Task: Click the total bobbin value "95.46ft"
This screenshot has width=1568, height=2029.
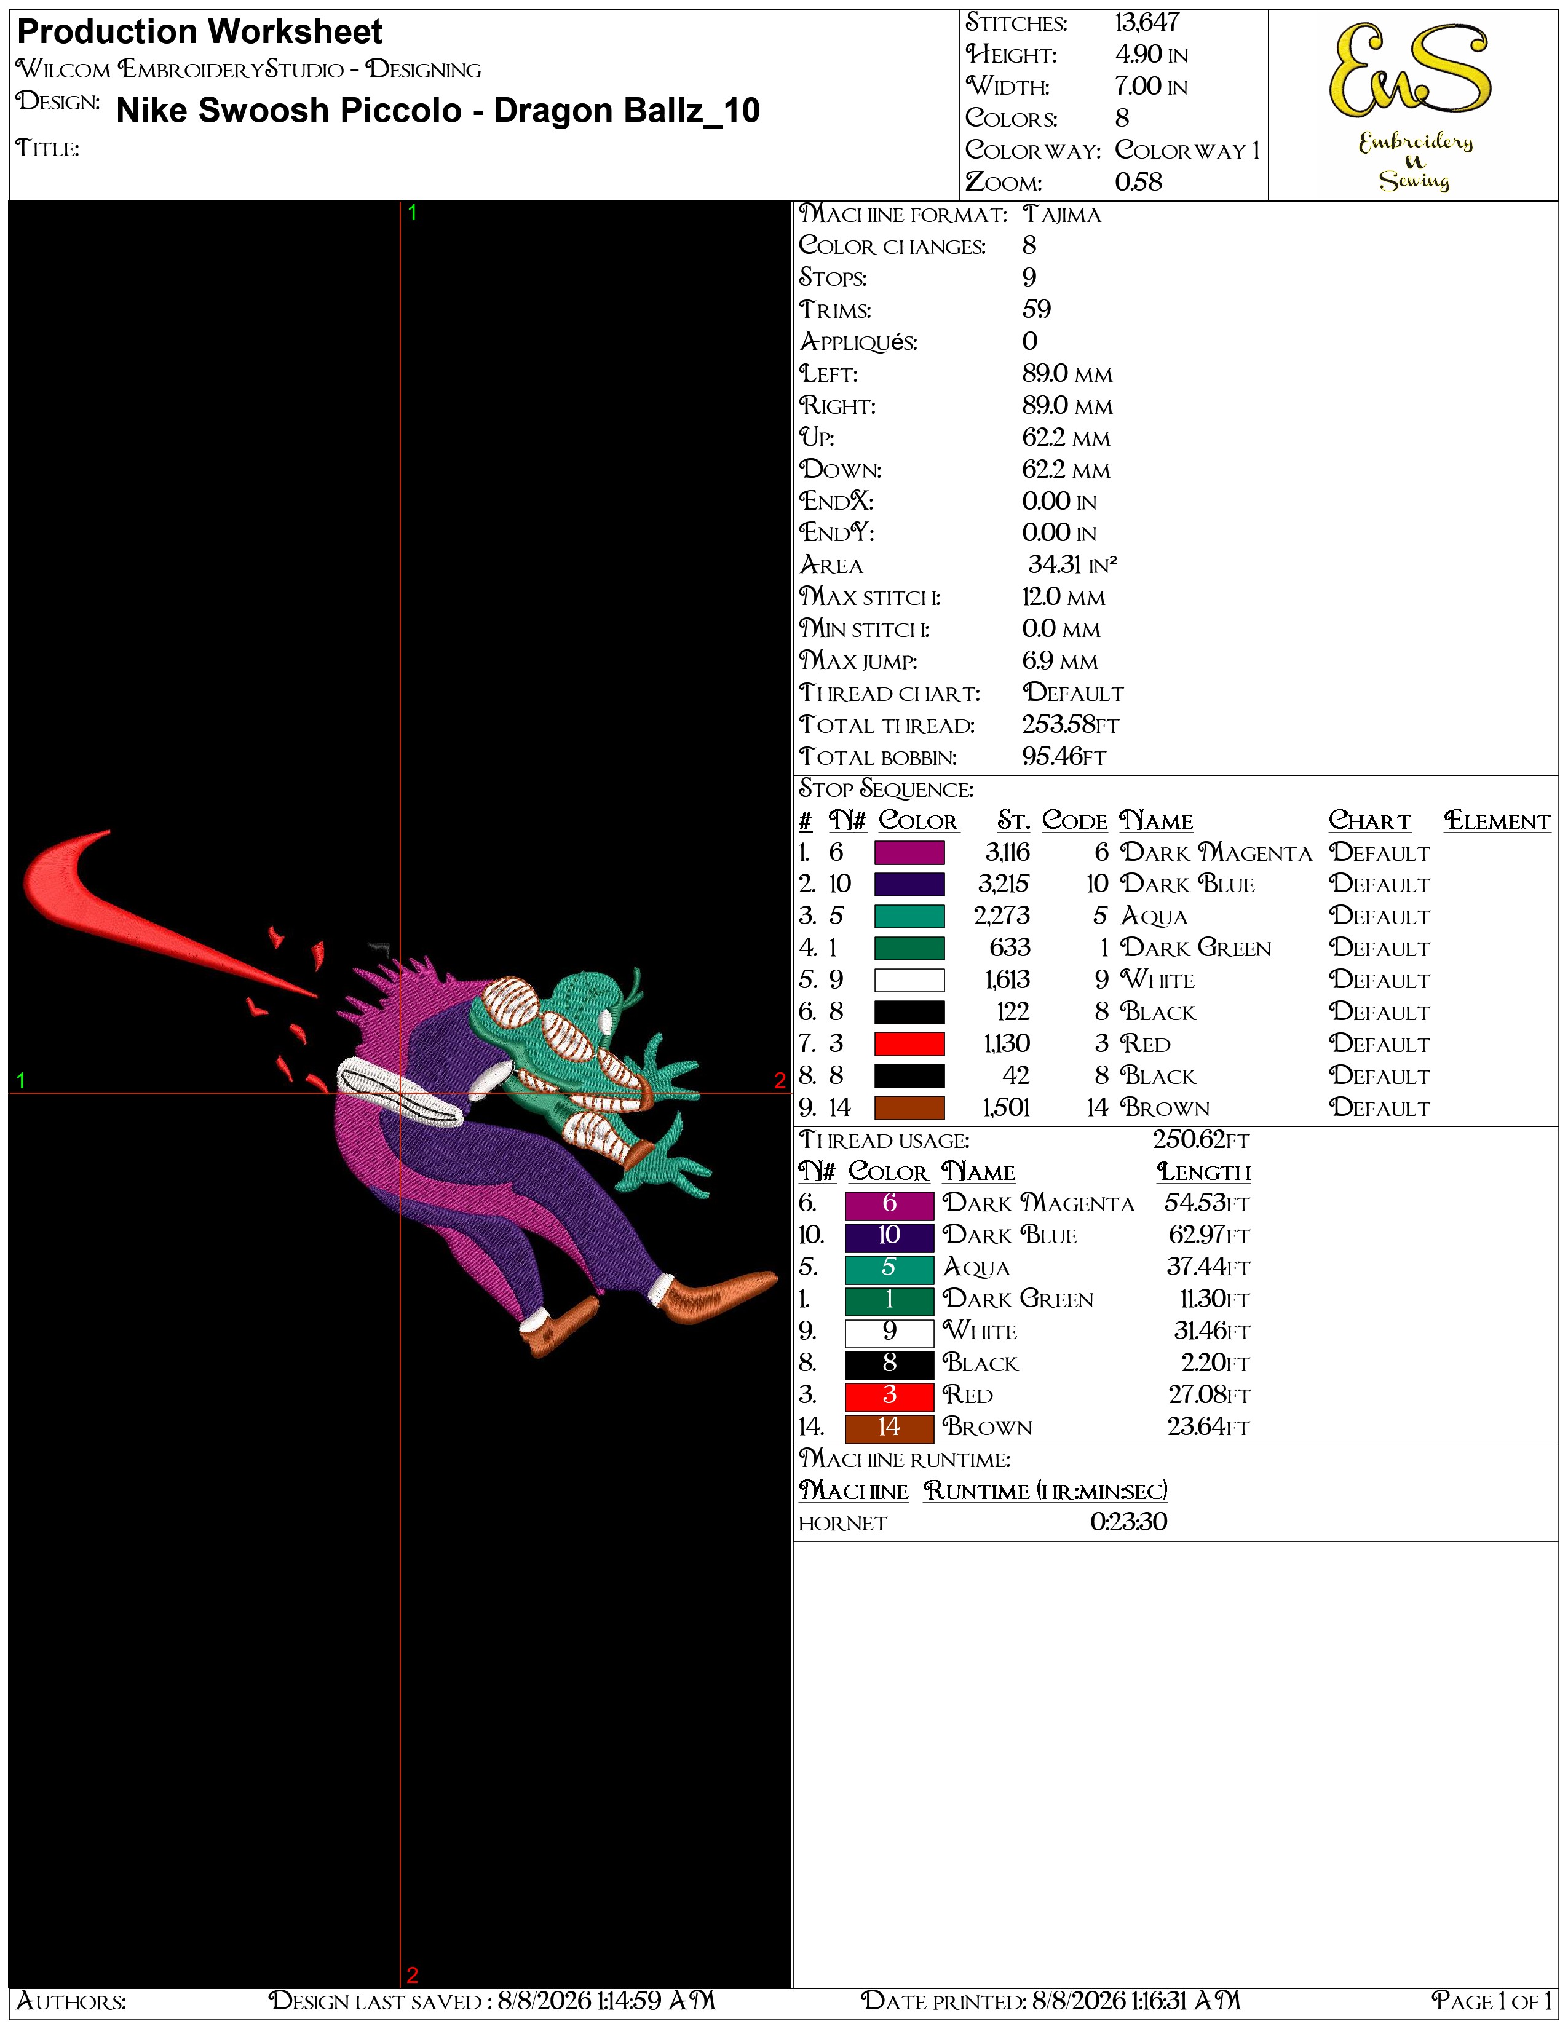Action: pos(1064,757)
